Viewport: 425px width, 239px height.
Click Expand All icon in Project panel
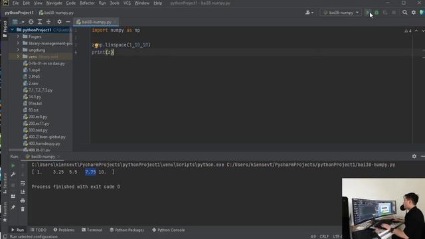40,22
